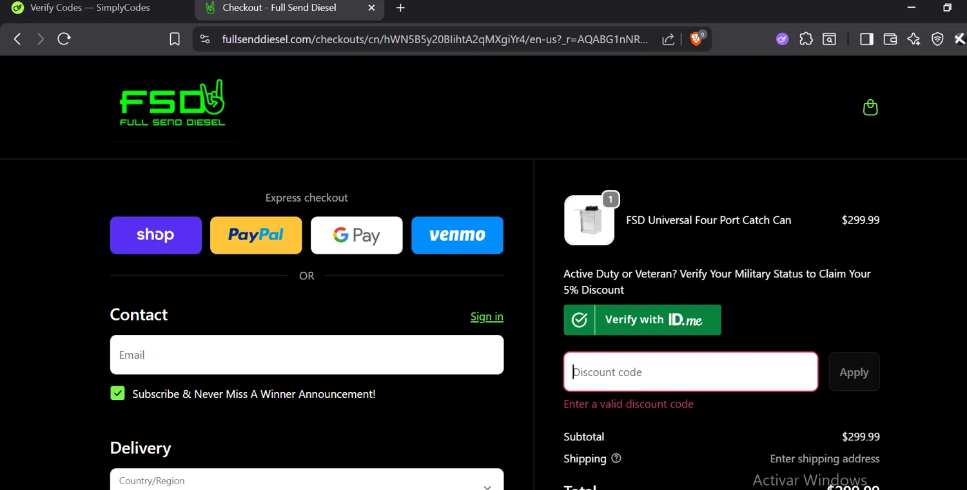Focus the Email input field

click(x=307, y=355)
